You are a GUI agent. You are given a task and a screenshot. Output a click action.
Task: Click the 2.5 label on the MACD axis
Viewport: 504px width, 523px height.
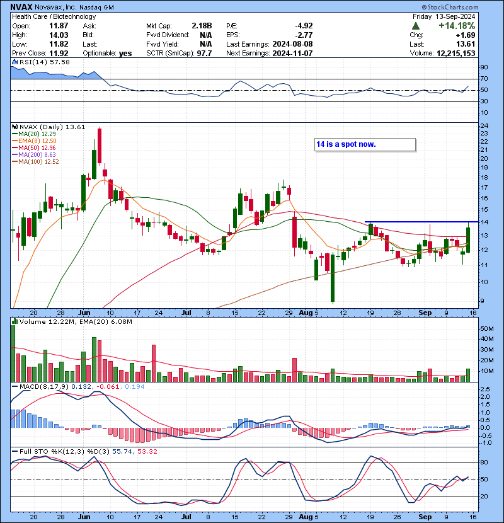(x=485, y=389)
